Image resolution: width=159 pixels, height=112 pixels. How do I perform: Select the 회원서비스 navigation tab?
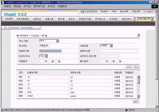[127, 19]
